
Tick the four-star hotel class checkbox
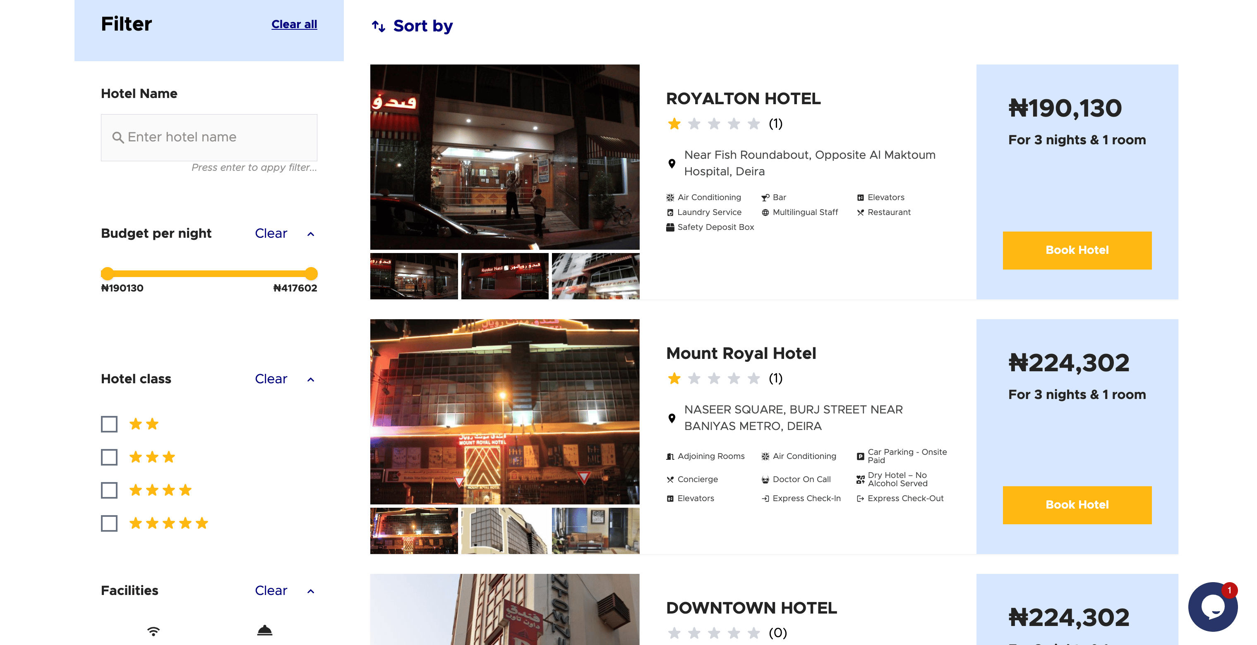click(x=109, y=490)
